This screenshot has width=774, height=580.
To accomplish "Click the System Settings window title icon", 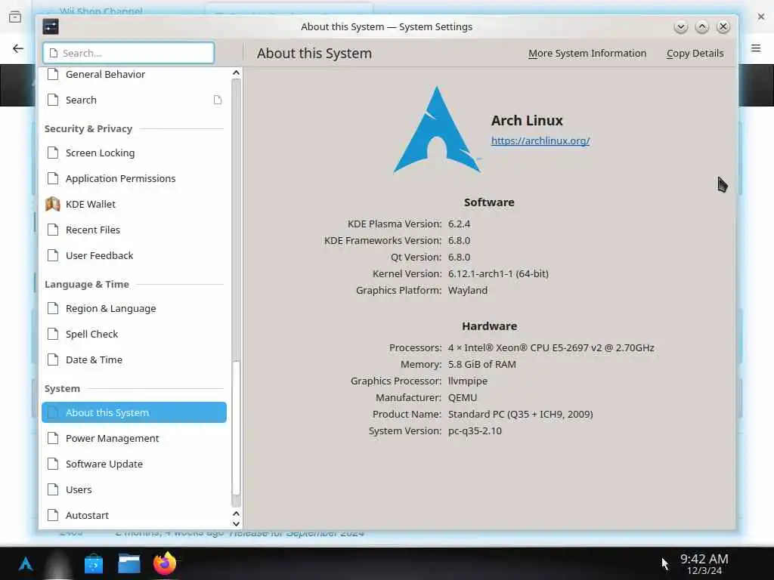I will pos(51,26).
